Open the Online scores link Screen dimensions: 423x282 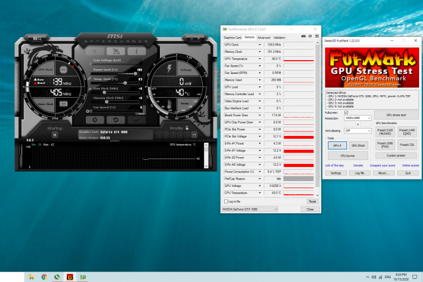click(x=410, y=165)
